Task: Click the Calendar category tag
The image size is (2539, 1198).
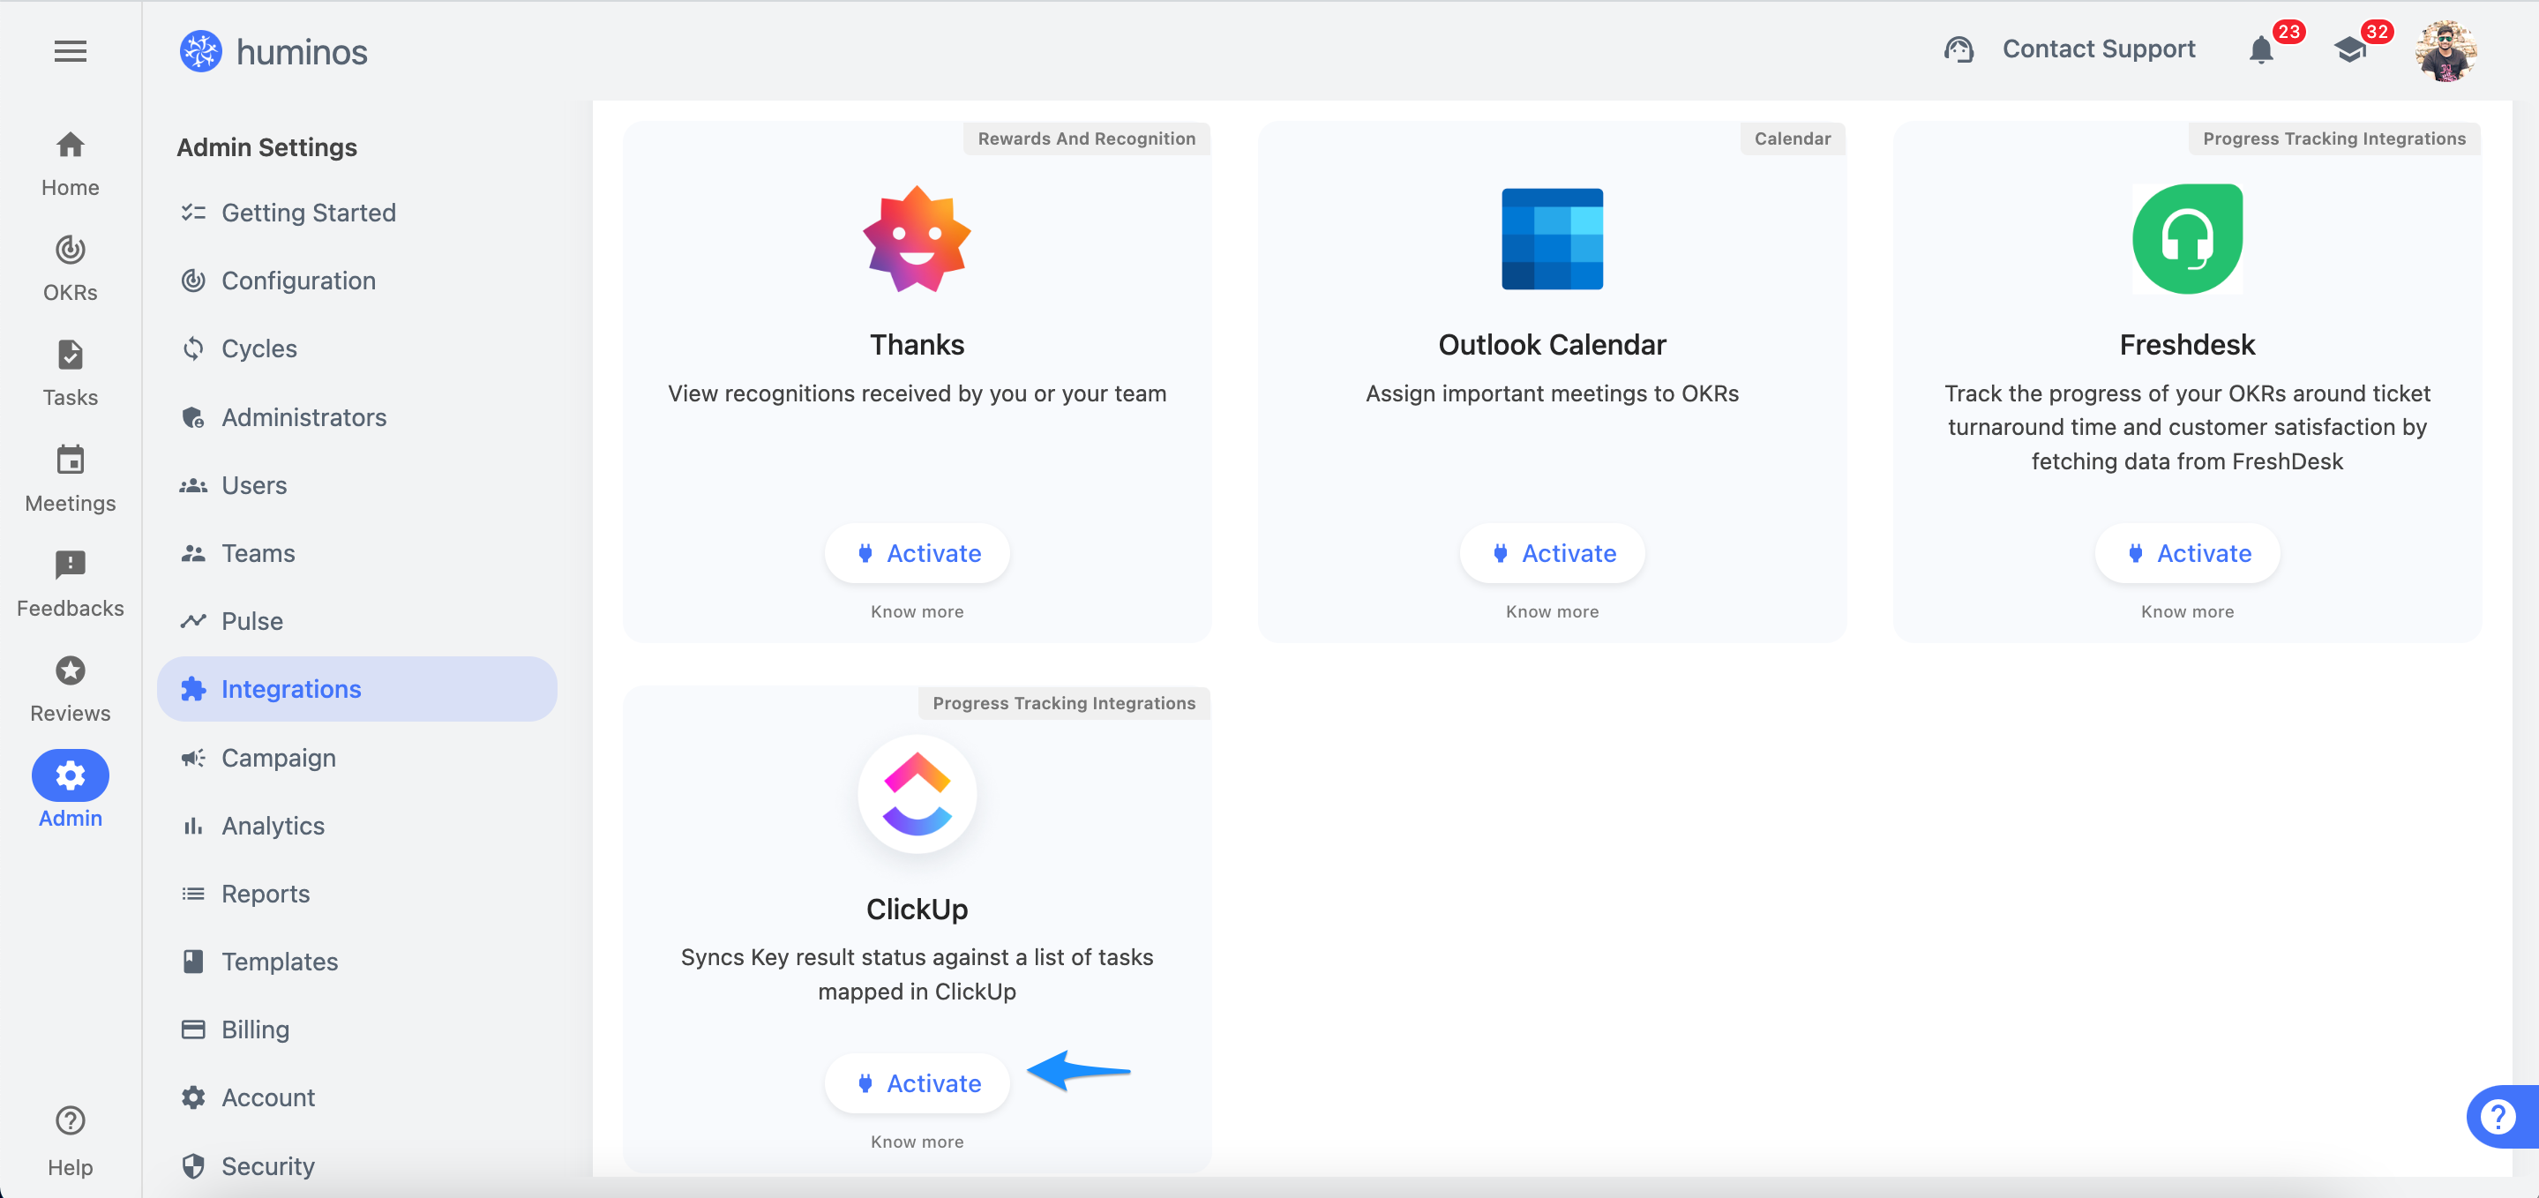Action: click(x=1792, y=139)
